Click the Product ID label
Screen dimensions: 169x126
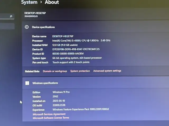click(38, 54)
